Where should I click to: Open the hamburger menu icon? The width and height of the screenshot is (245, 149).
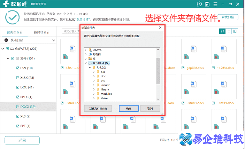click(x=215, y=4)
